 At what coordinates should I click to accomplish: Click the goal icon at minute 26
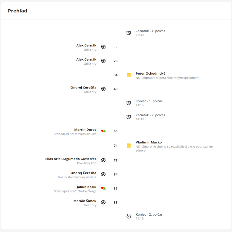tap(103, 61)
